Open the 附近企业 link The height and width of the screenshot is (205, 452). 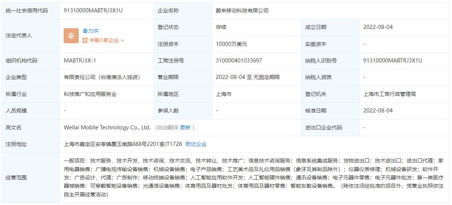pos(196,144)
